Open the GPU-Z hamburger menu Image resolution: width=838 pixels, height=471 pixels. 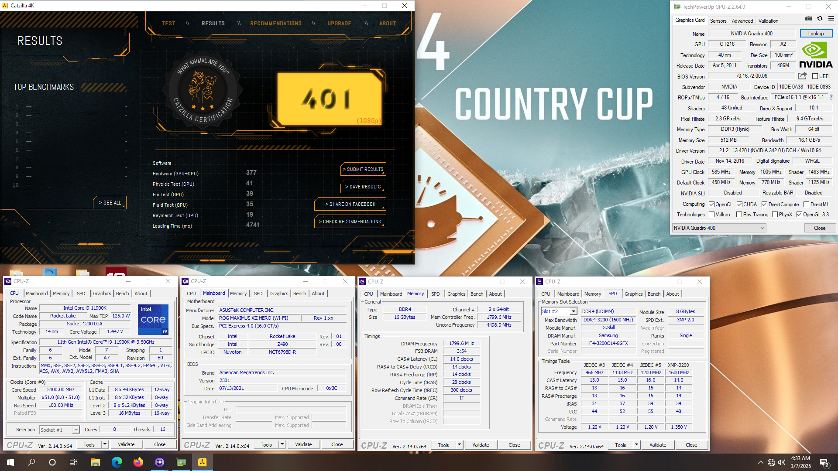tap(831, 19)
